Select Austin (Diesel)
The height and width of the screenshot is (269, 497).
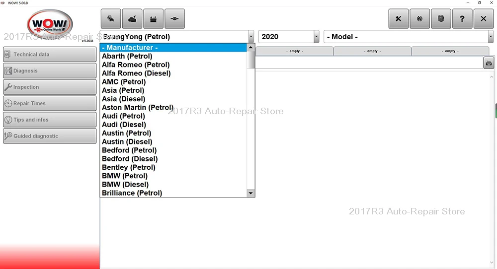click(173, 141)
